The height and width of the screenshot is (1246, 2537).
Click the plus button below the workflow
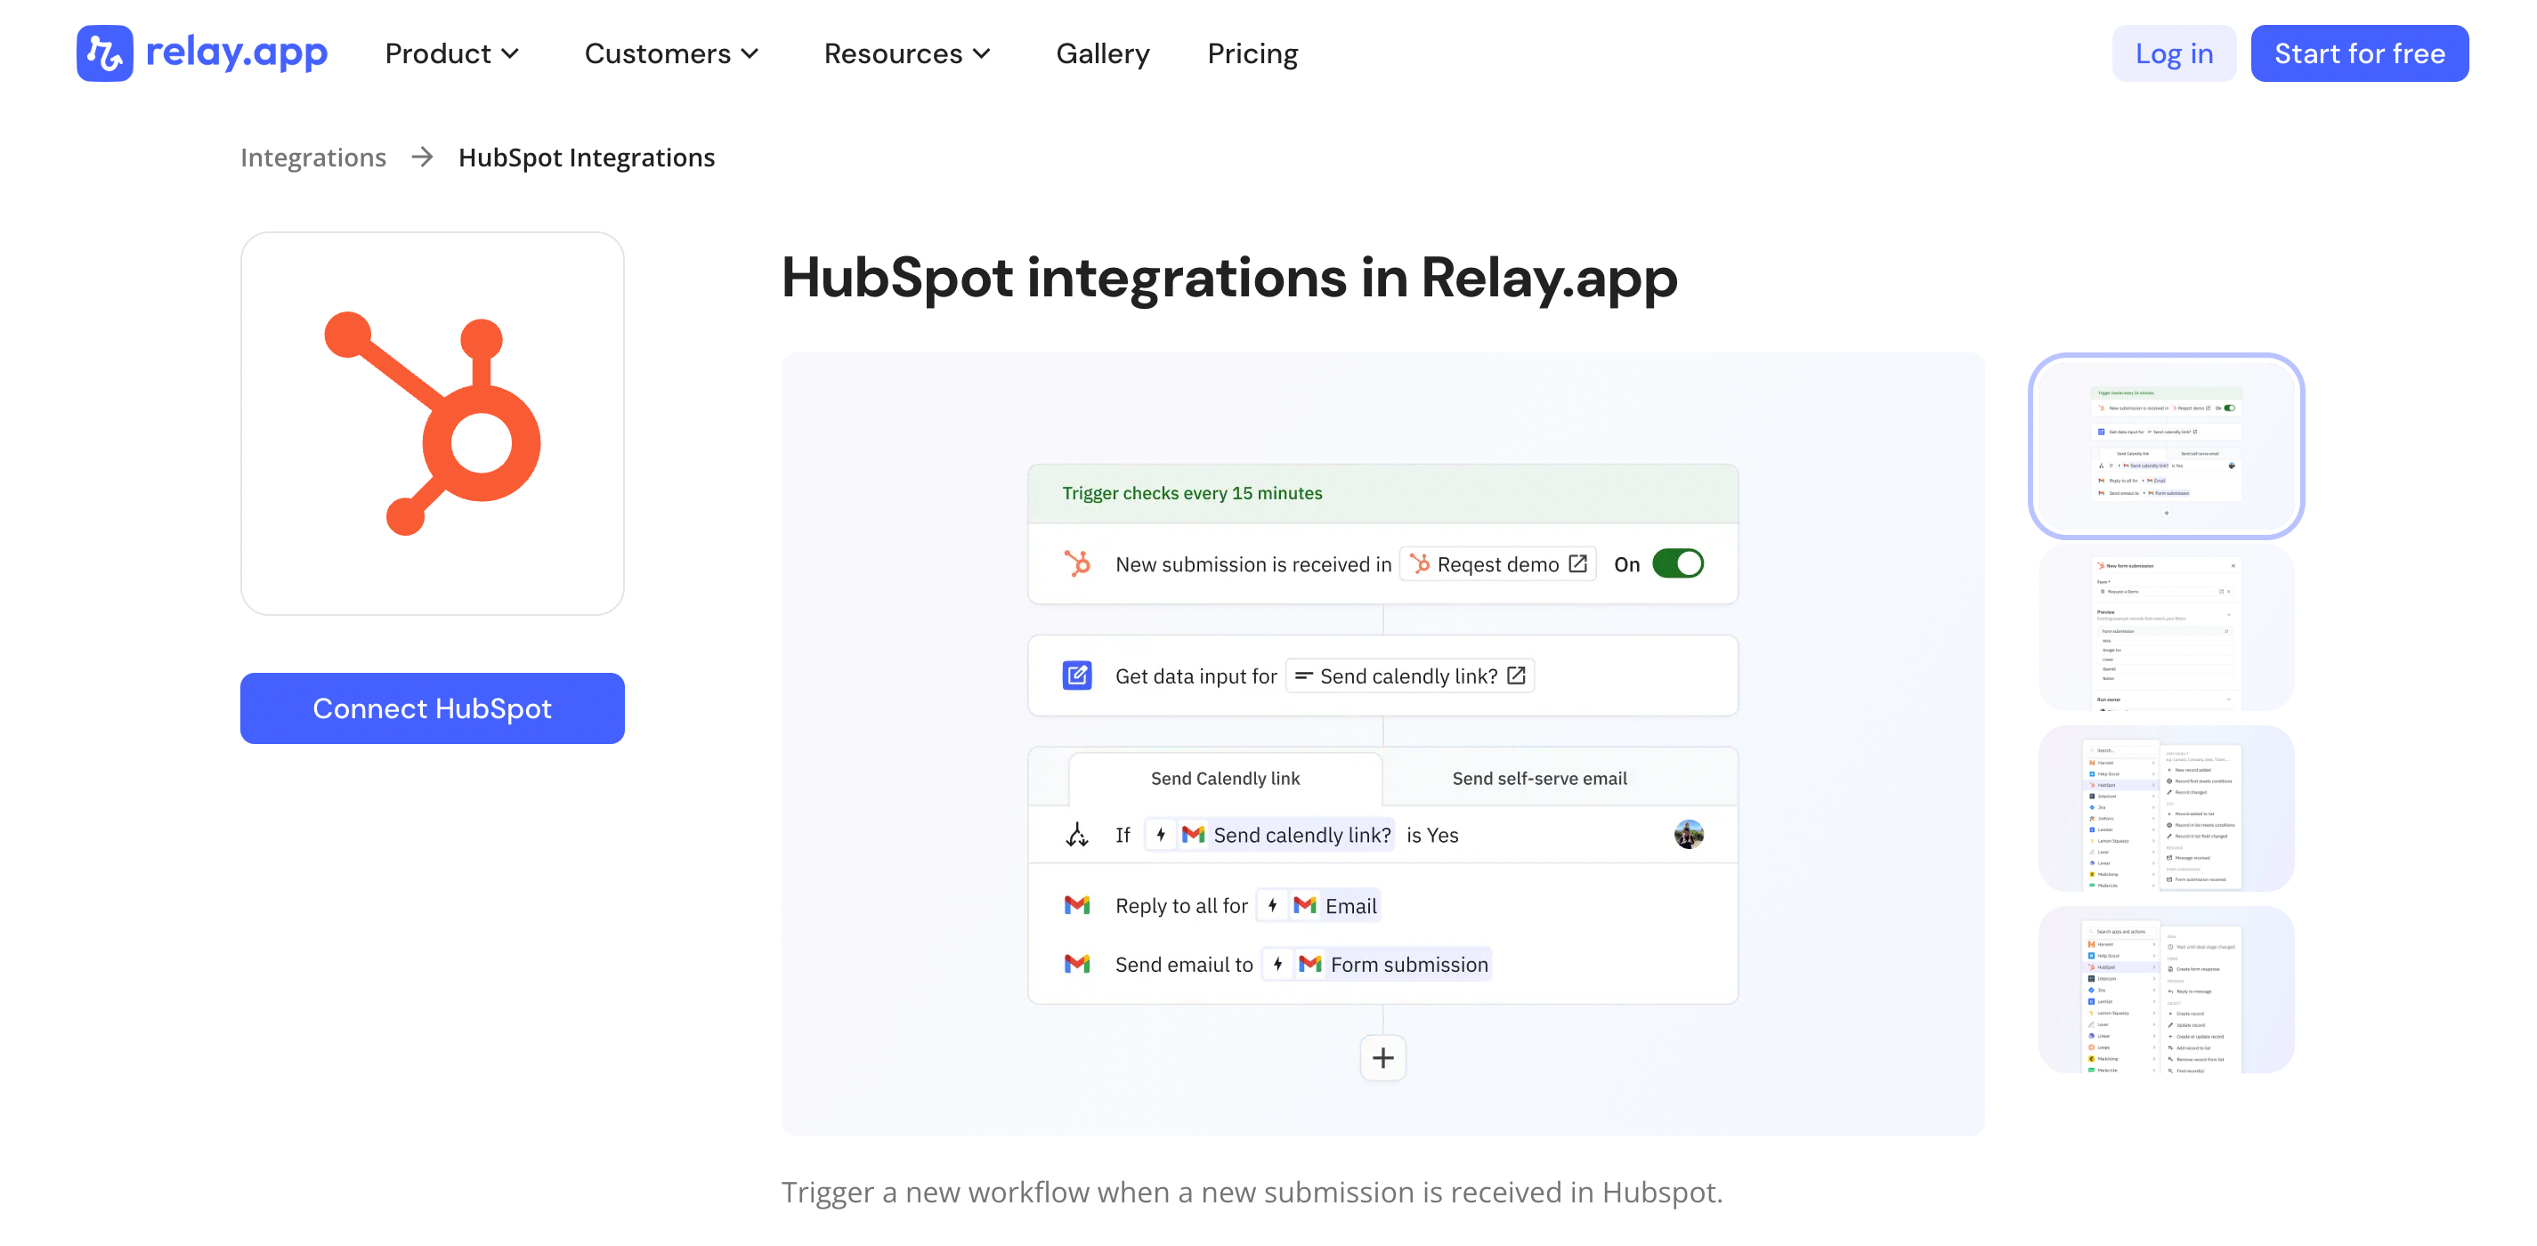pos(1382,1057)
